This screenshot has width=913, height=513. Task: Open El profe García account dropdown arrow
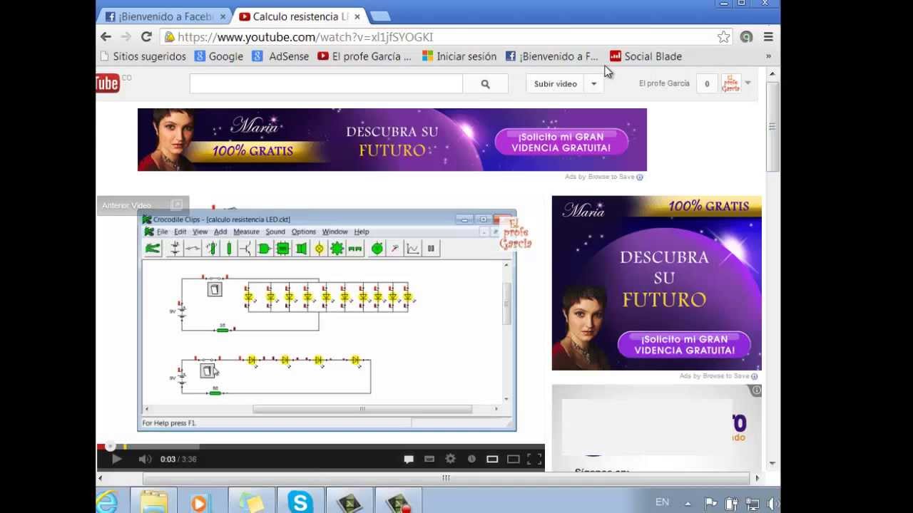tap(748, 83)
